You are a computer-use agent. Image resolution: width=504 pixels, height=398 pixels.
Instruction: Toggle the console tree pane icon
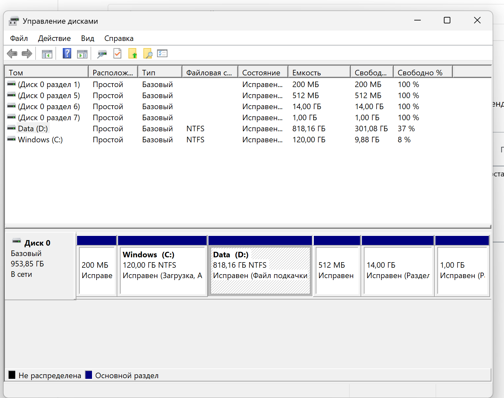47,54
